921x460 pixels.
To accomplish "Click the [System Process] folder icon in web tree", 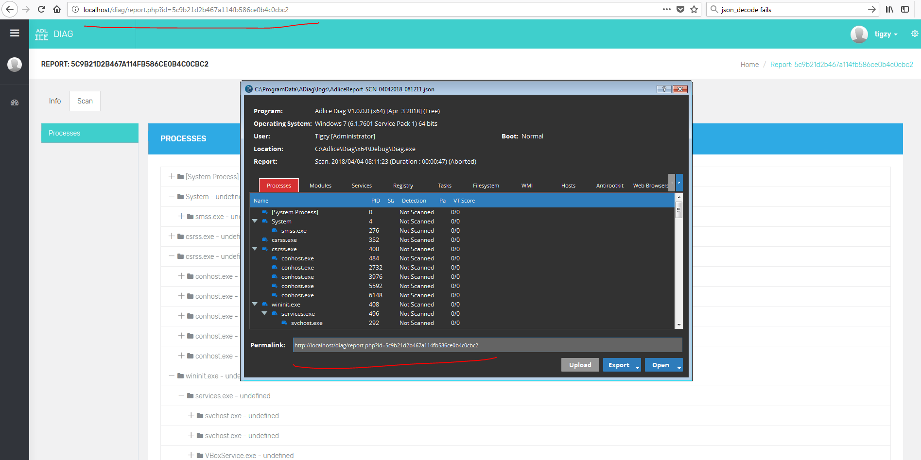I will tap(180, 177).
